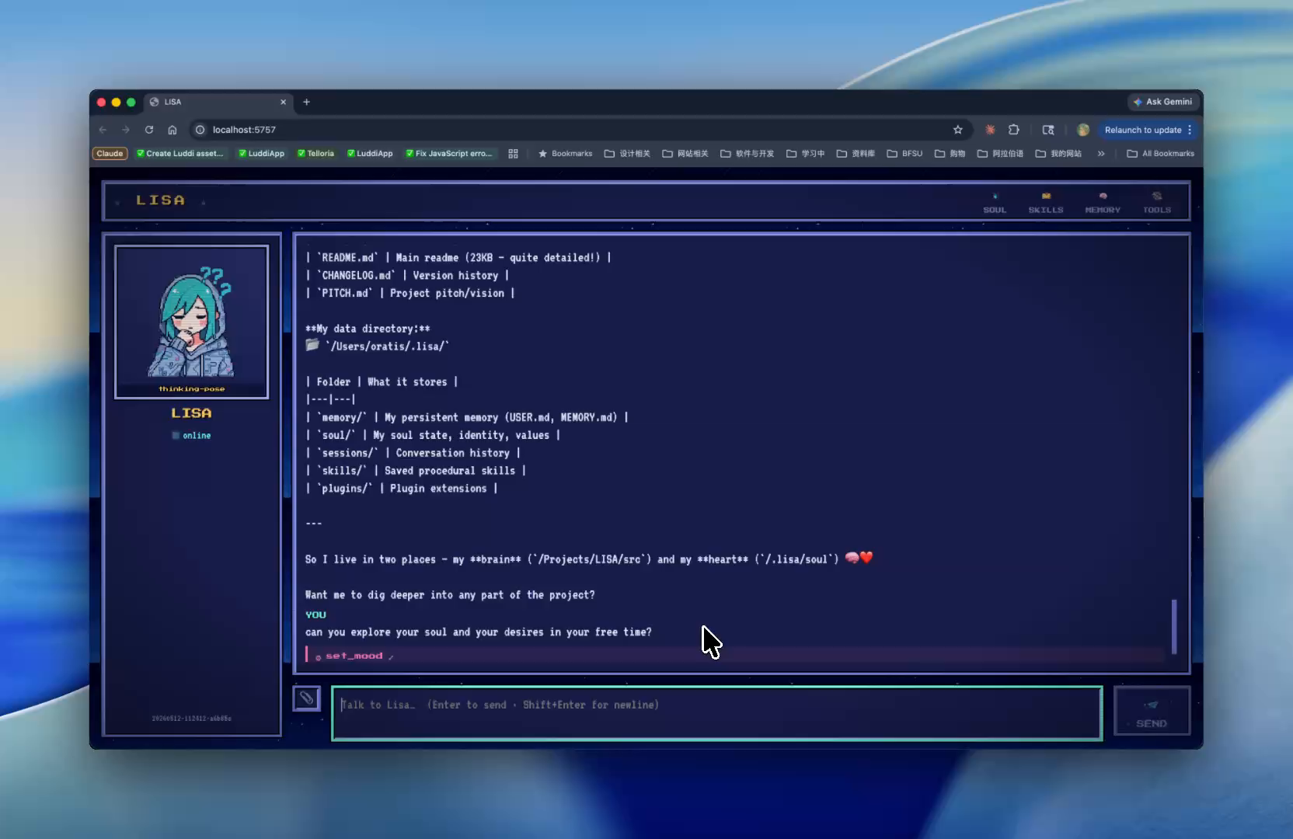
Task: Open the second LuddiApp bookmark
Action: coord(370,154)
